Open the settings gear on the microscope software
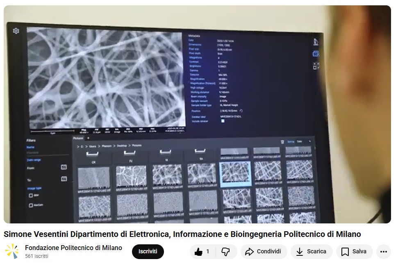The image size is (398, 264). tap(16, 31)
